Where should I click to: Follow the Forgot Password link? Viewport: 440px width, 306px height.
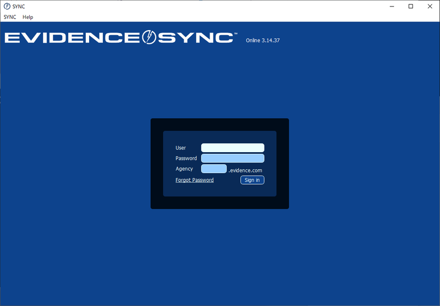195,180
